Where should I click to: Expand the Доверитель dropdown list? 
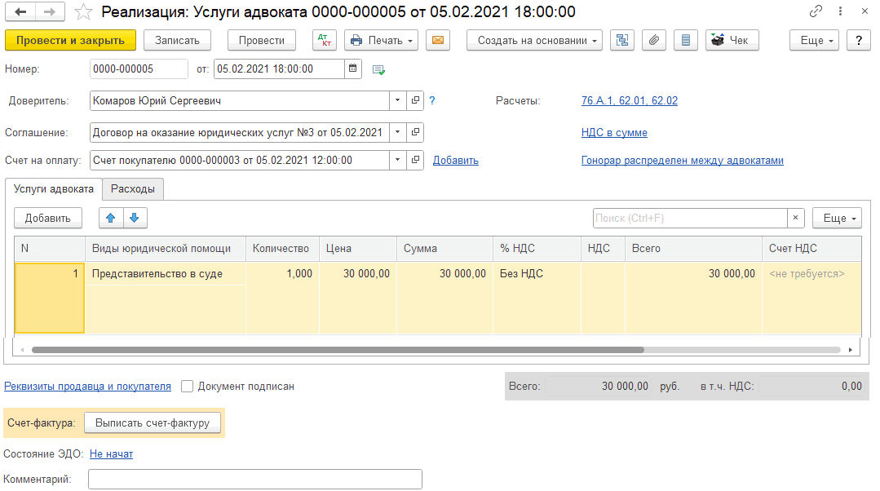(397, 101)
